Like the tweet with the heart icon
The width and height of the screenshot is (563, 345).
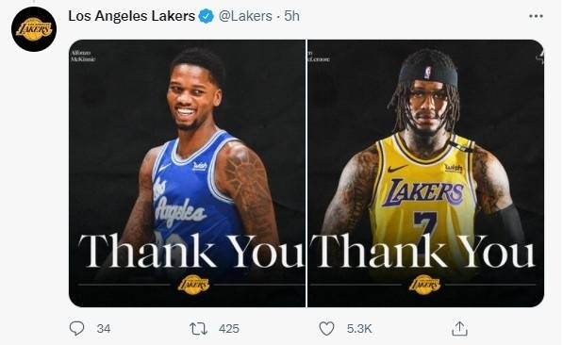(x=326, y=328)
